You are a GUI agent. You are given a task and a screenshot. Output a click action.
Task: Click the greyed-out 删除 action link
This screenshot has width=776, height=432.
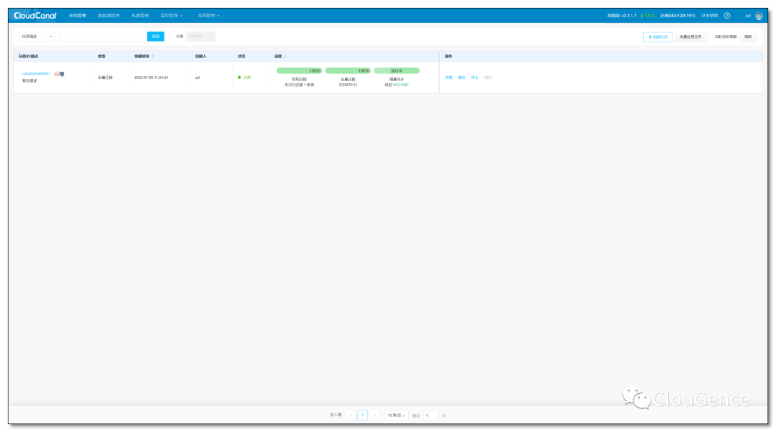488,78
